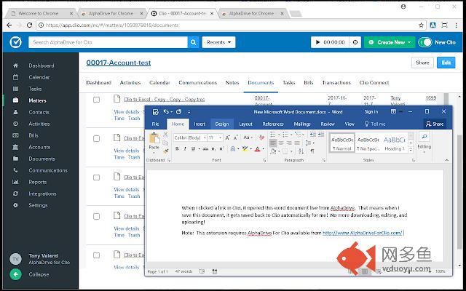Switch to the Insert tab in Word
Viewport: 466px width, 291px height.
tap(200, 124)
